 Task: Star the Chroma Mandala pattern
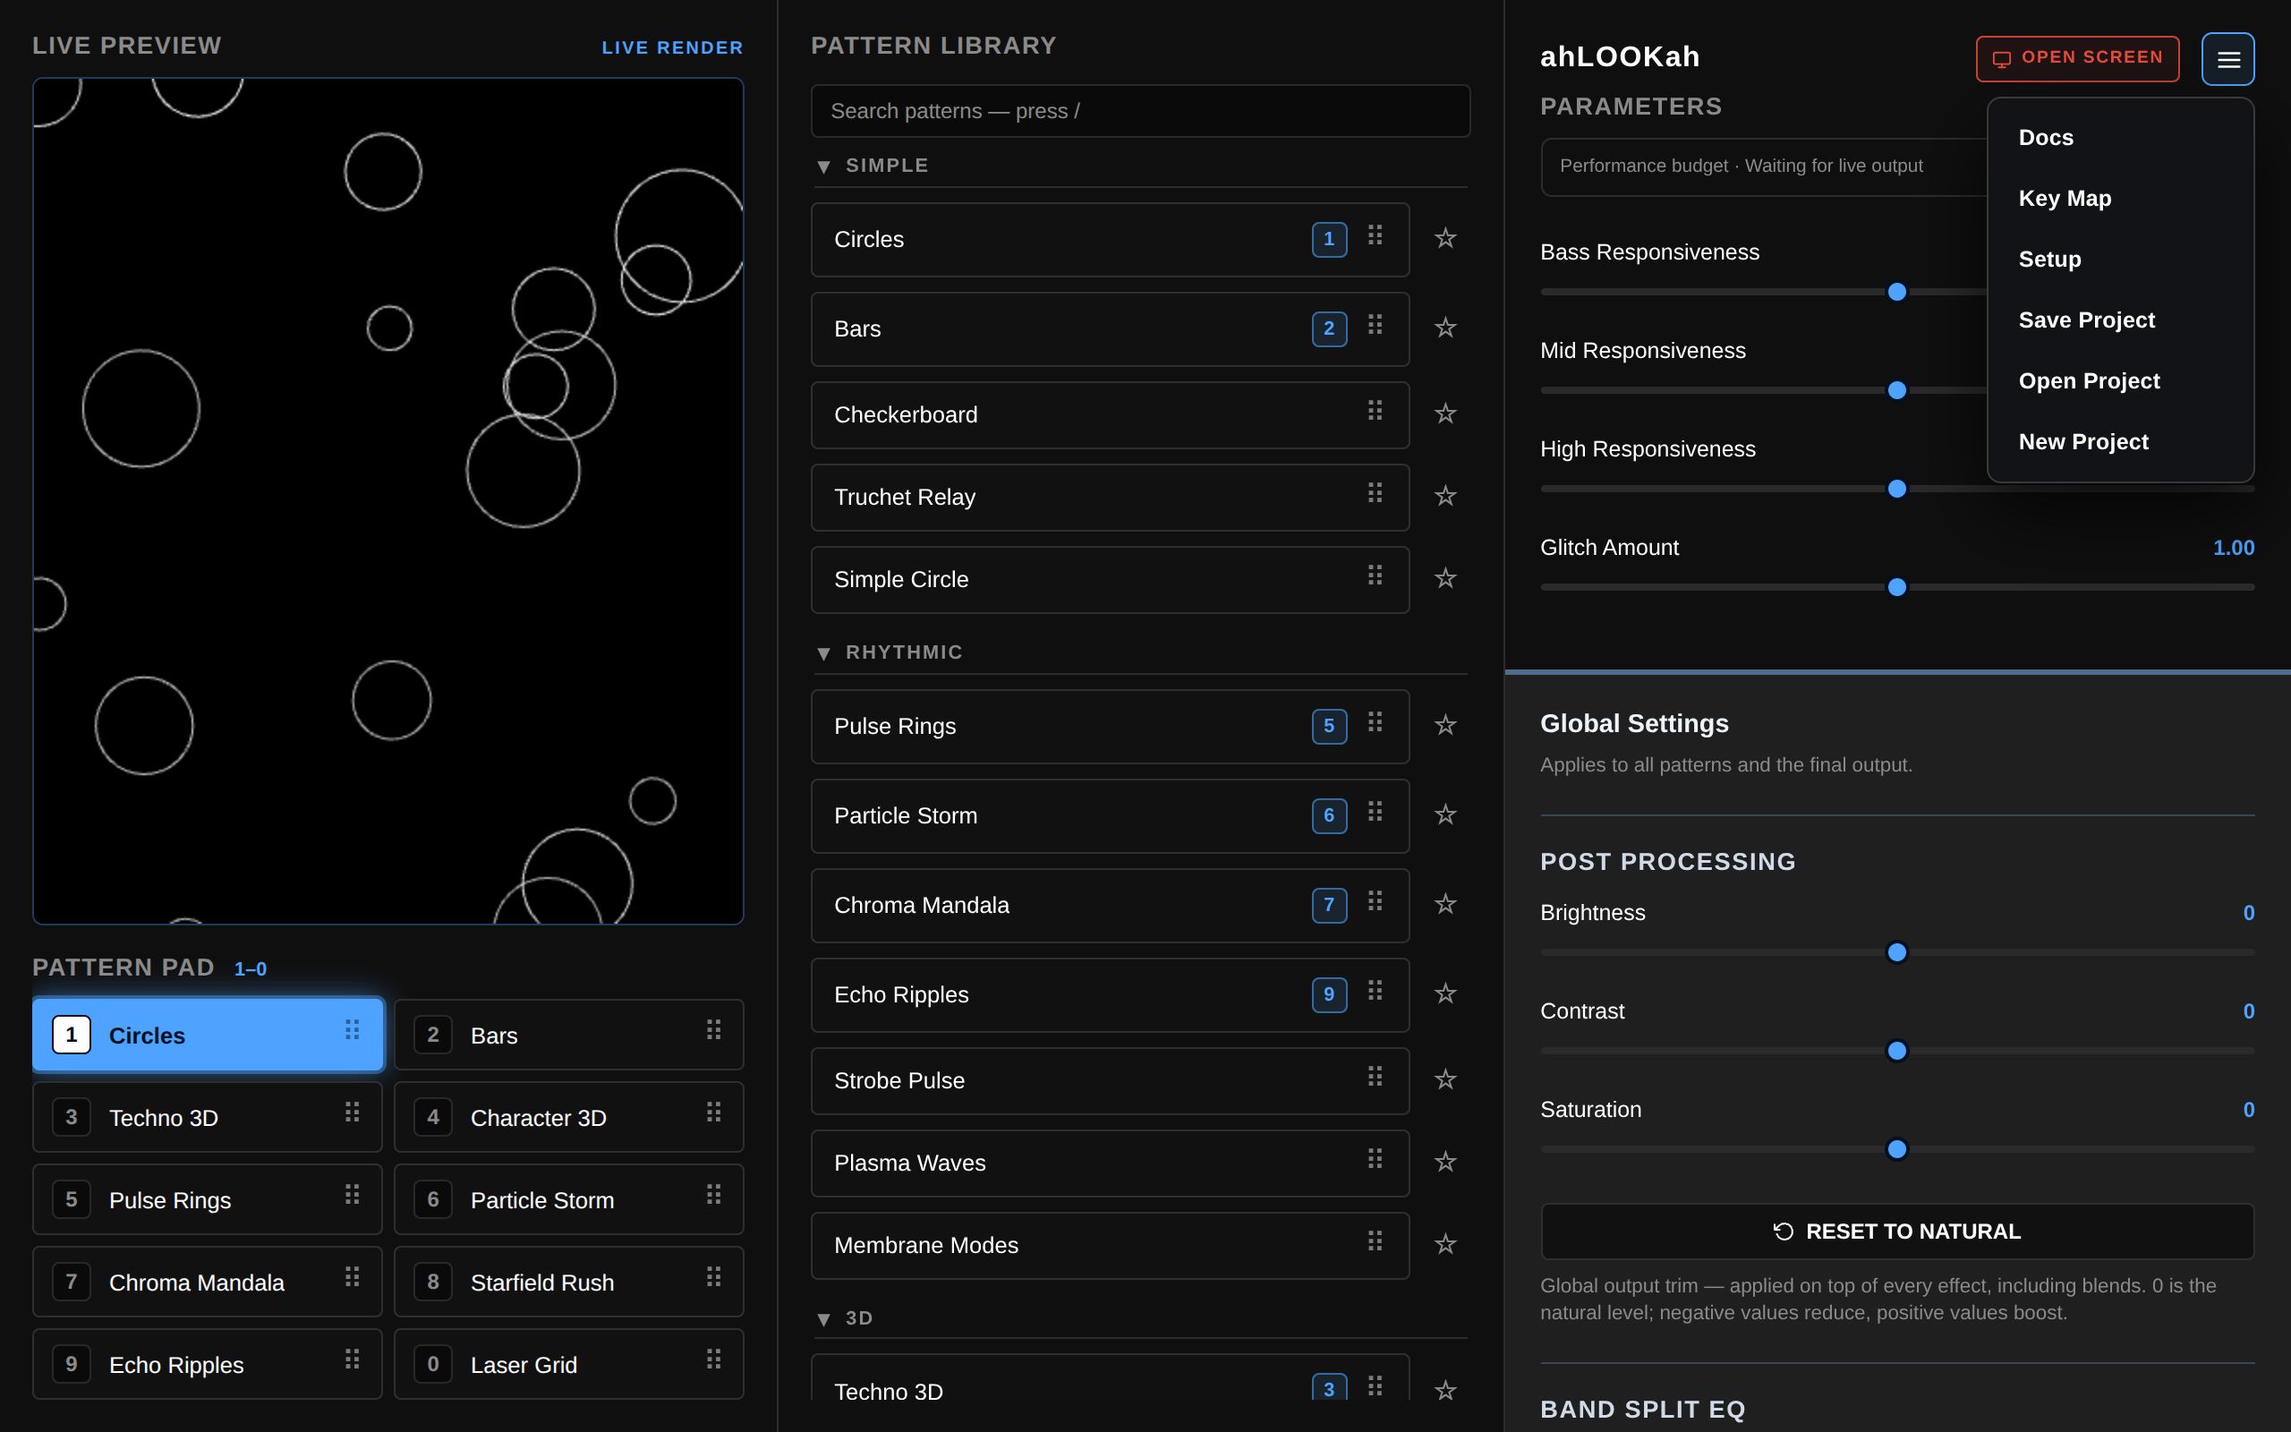(1444, 905)
